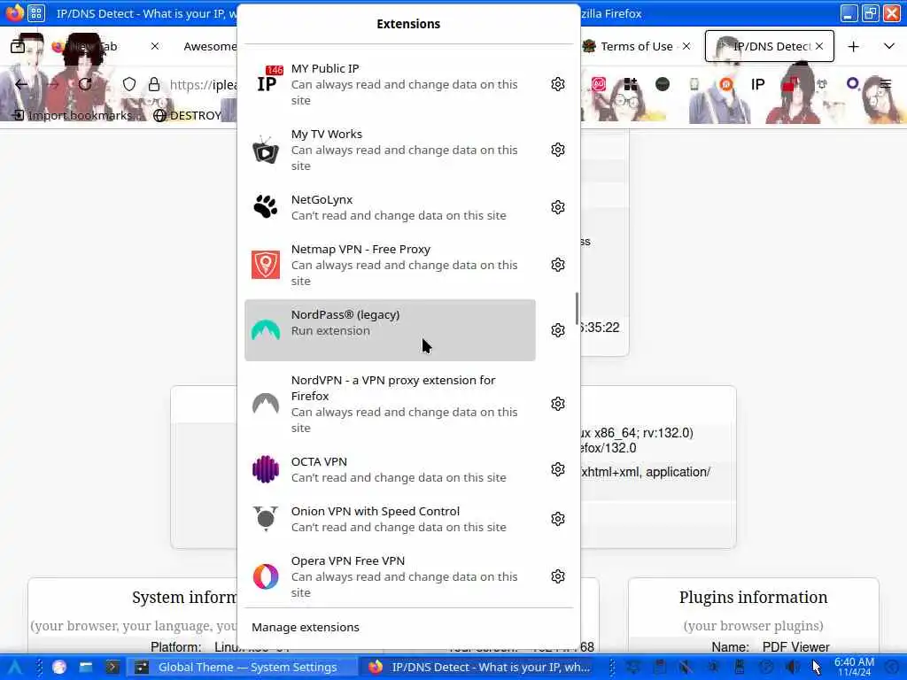907x680 pixels.
Task: Open settings gear for Netmap VPN
Action: click(x=558, y=265)
